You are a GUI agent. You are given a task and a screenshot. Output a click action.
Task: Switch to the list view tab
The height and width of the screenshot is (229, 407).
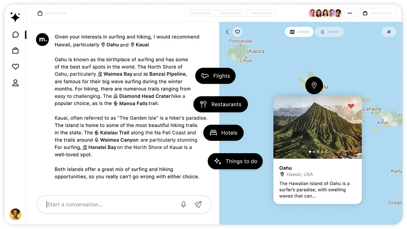coord(329,32)
